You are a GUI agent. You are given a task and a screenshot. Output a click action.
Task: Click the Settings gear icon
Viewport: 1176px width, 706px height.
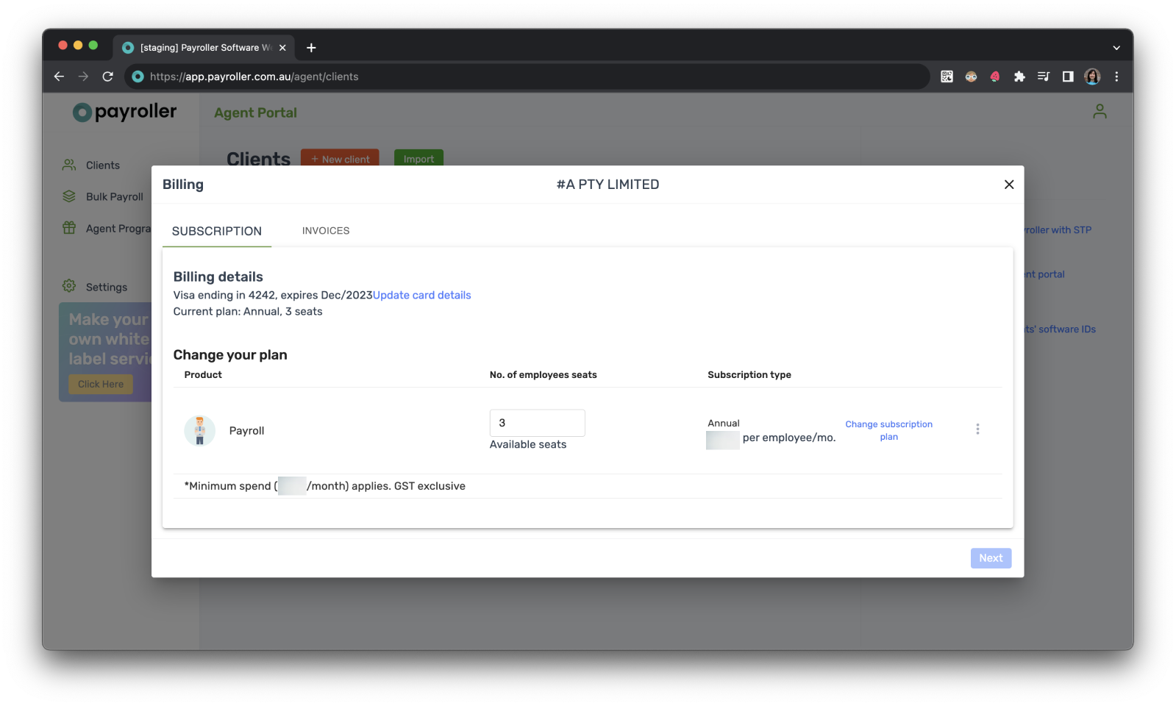[x=69, y=286]
